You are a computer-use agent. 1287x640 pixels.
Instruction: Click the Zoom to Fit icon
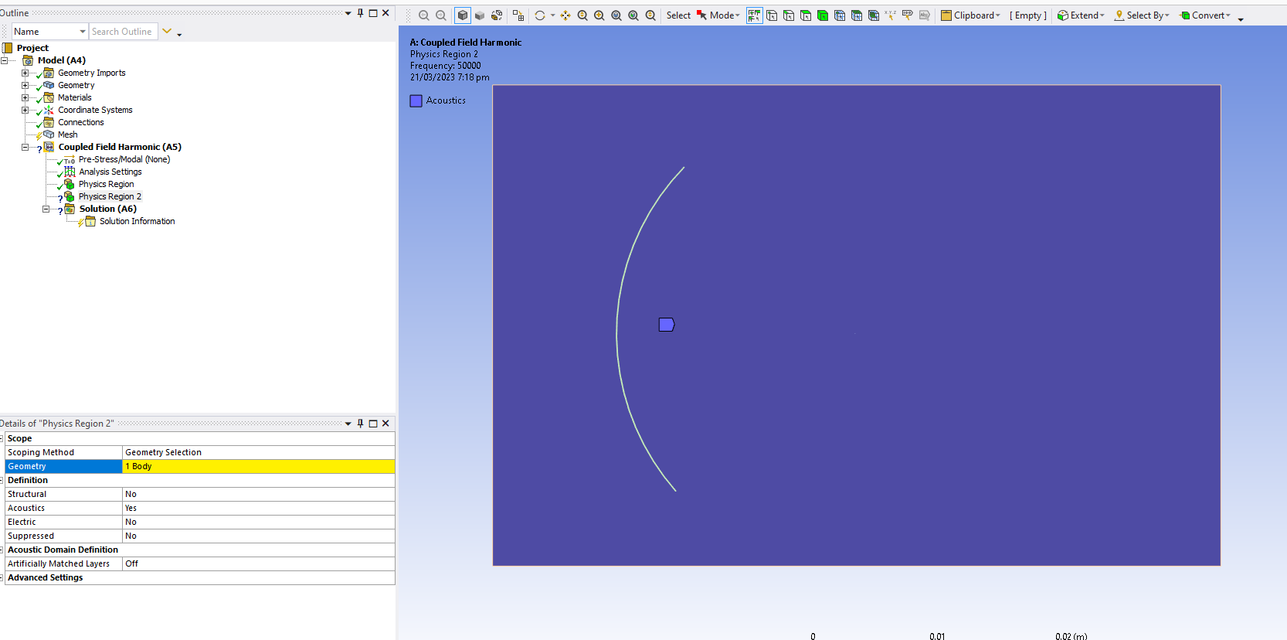(x=616, y=15)
